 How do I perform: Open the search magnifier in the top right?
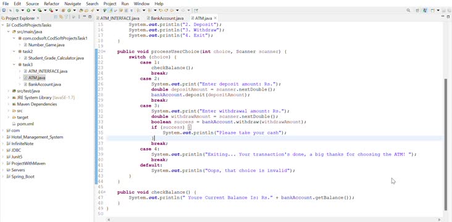pos(408,10)
